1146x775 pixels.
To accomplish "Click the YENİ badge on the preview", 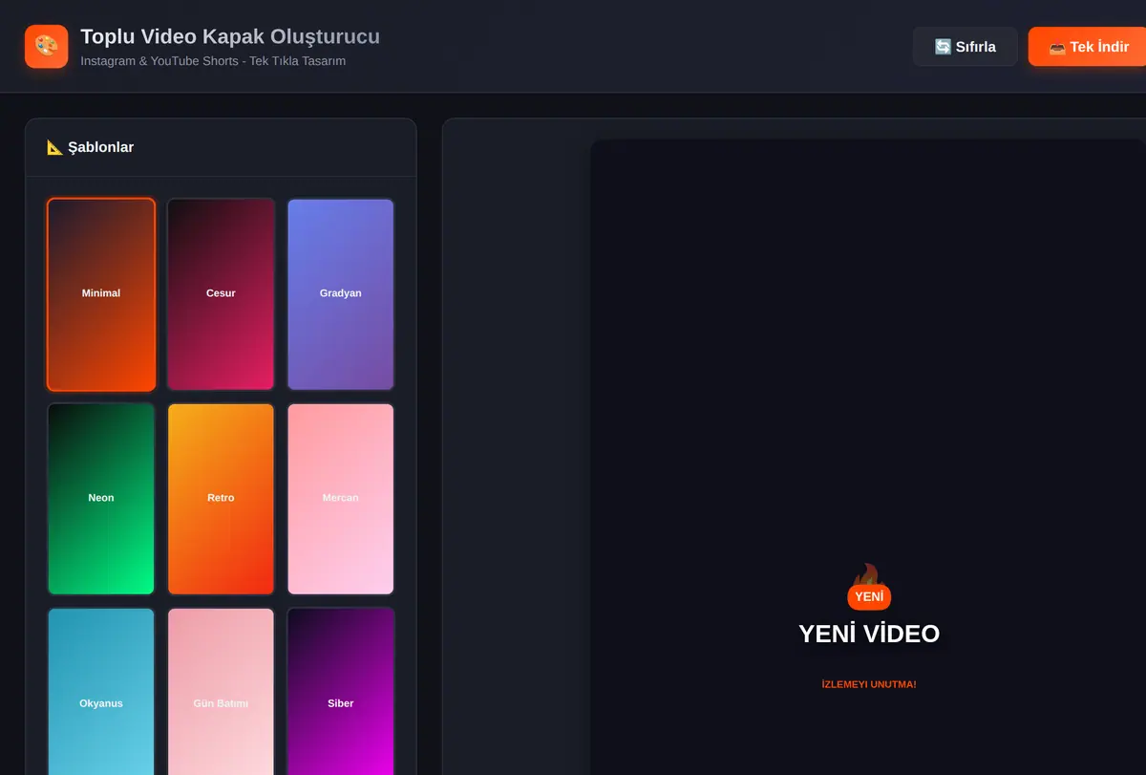I will (x=869, y=596).
